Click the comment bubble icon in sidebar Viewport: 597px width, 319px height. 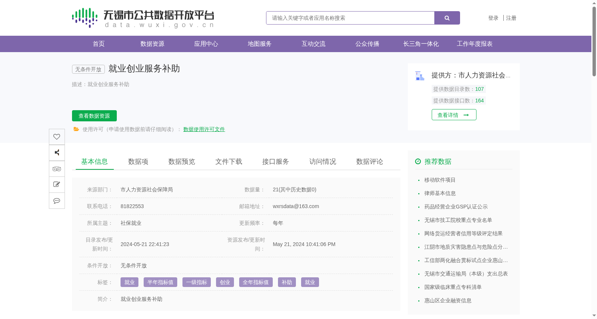(57, 201)
